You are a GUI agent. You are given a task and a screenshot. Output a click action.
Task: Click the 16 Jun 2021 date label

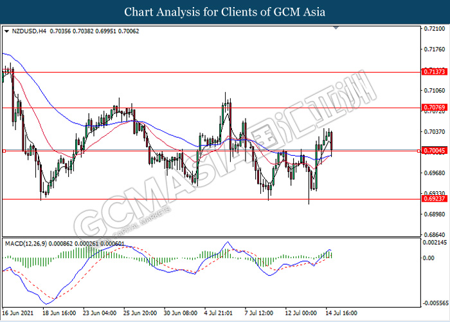[18, 313]
